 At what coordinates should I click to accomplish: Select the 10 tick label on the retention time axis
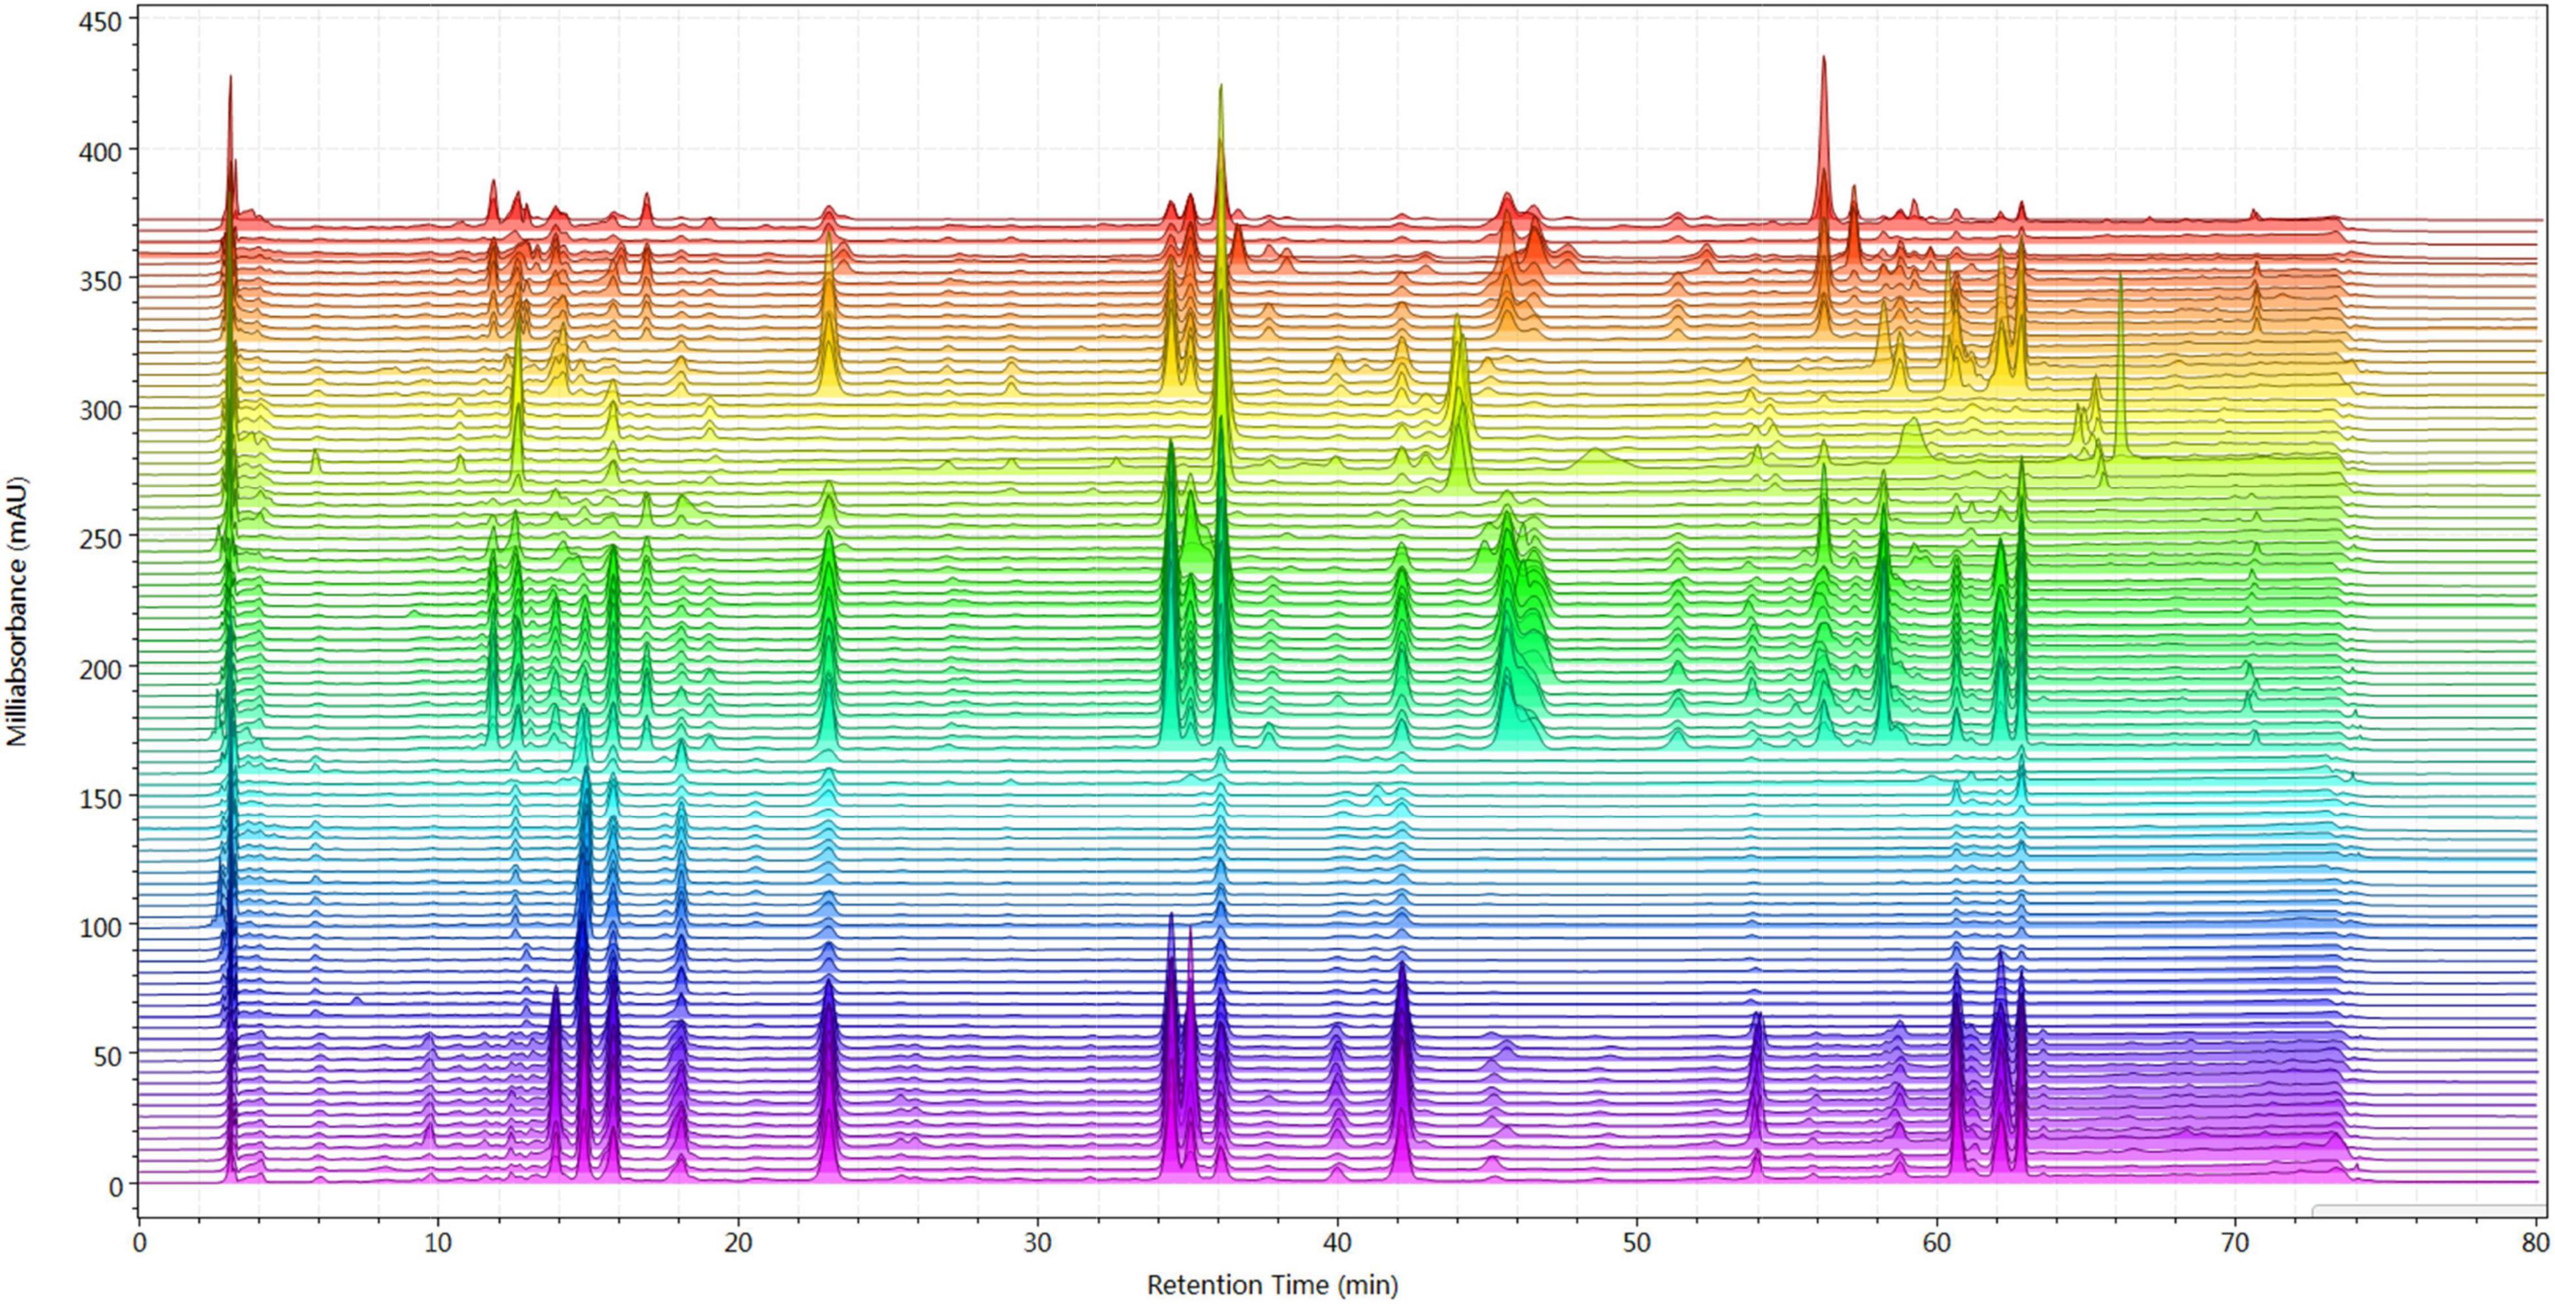point(439,1241)
